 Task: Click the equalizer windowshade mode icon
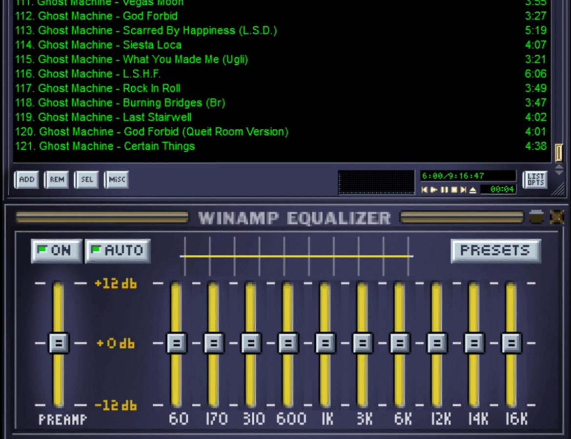tap(536, 217)
